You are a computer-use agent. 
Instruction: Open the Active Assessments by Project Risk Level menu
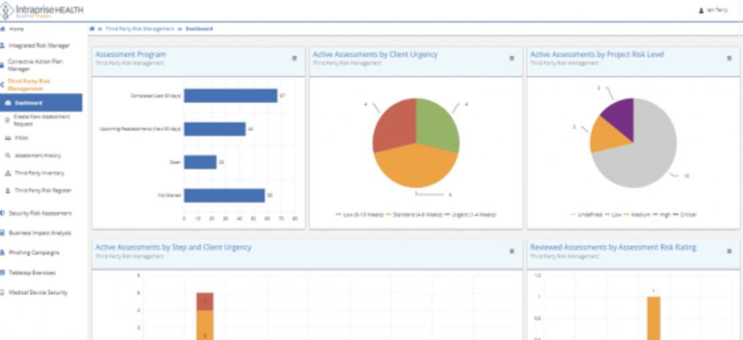(x=729, y=58)
